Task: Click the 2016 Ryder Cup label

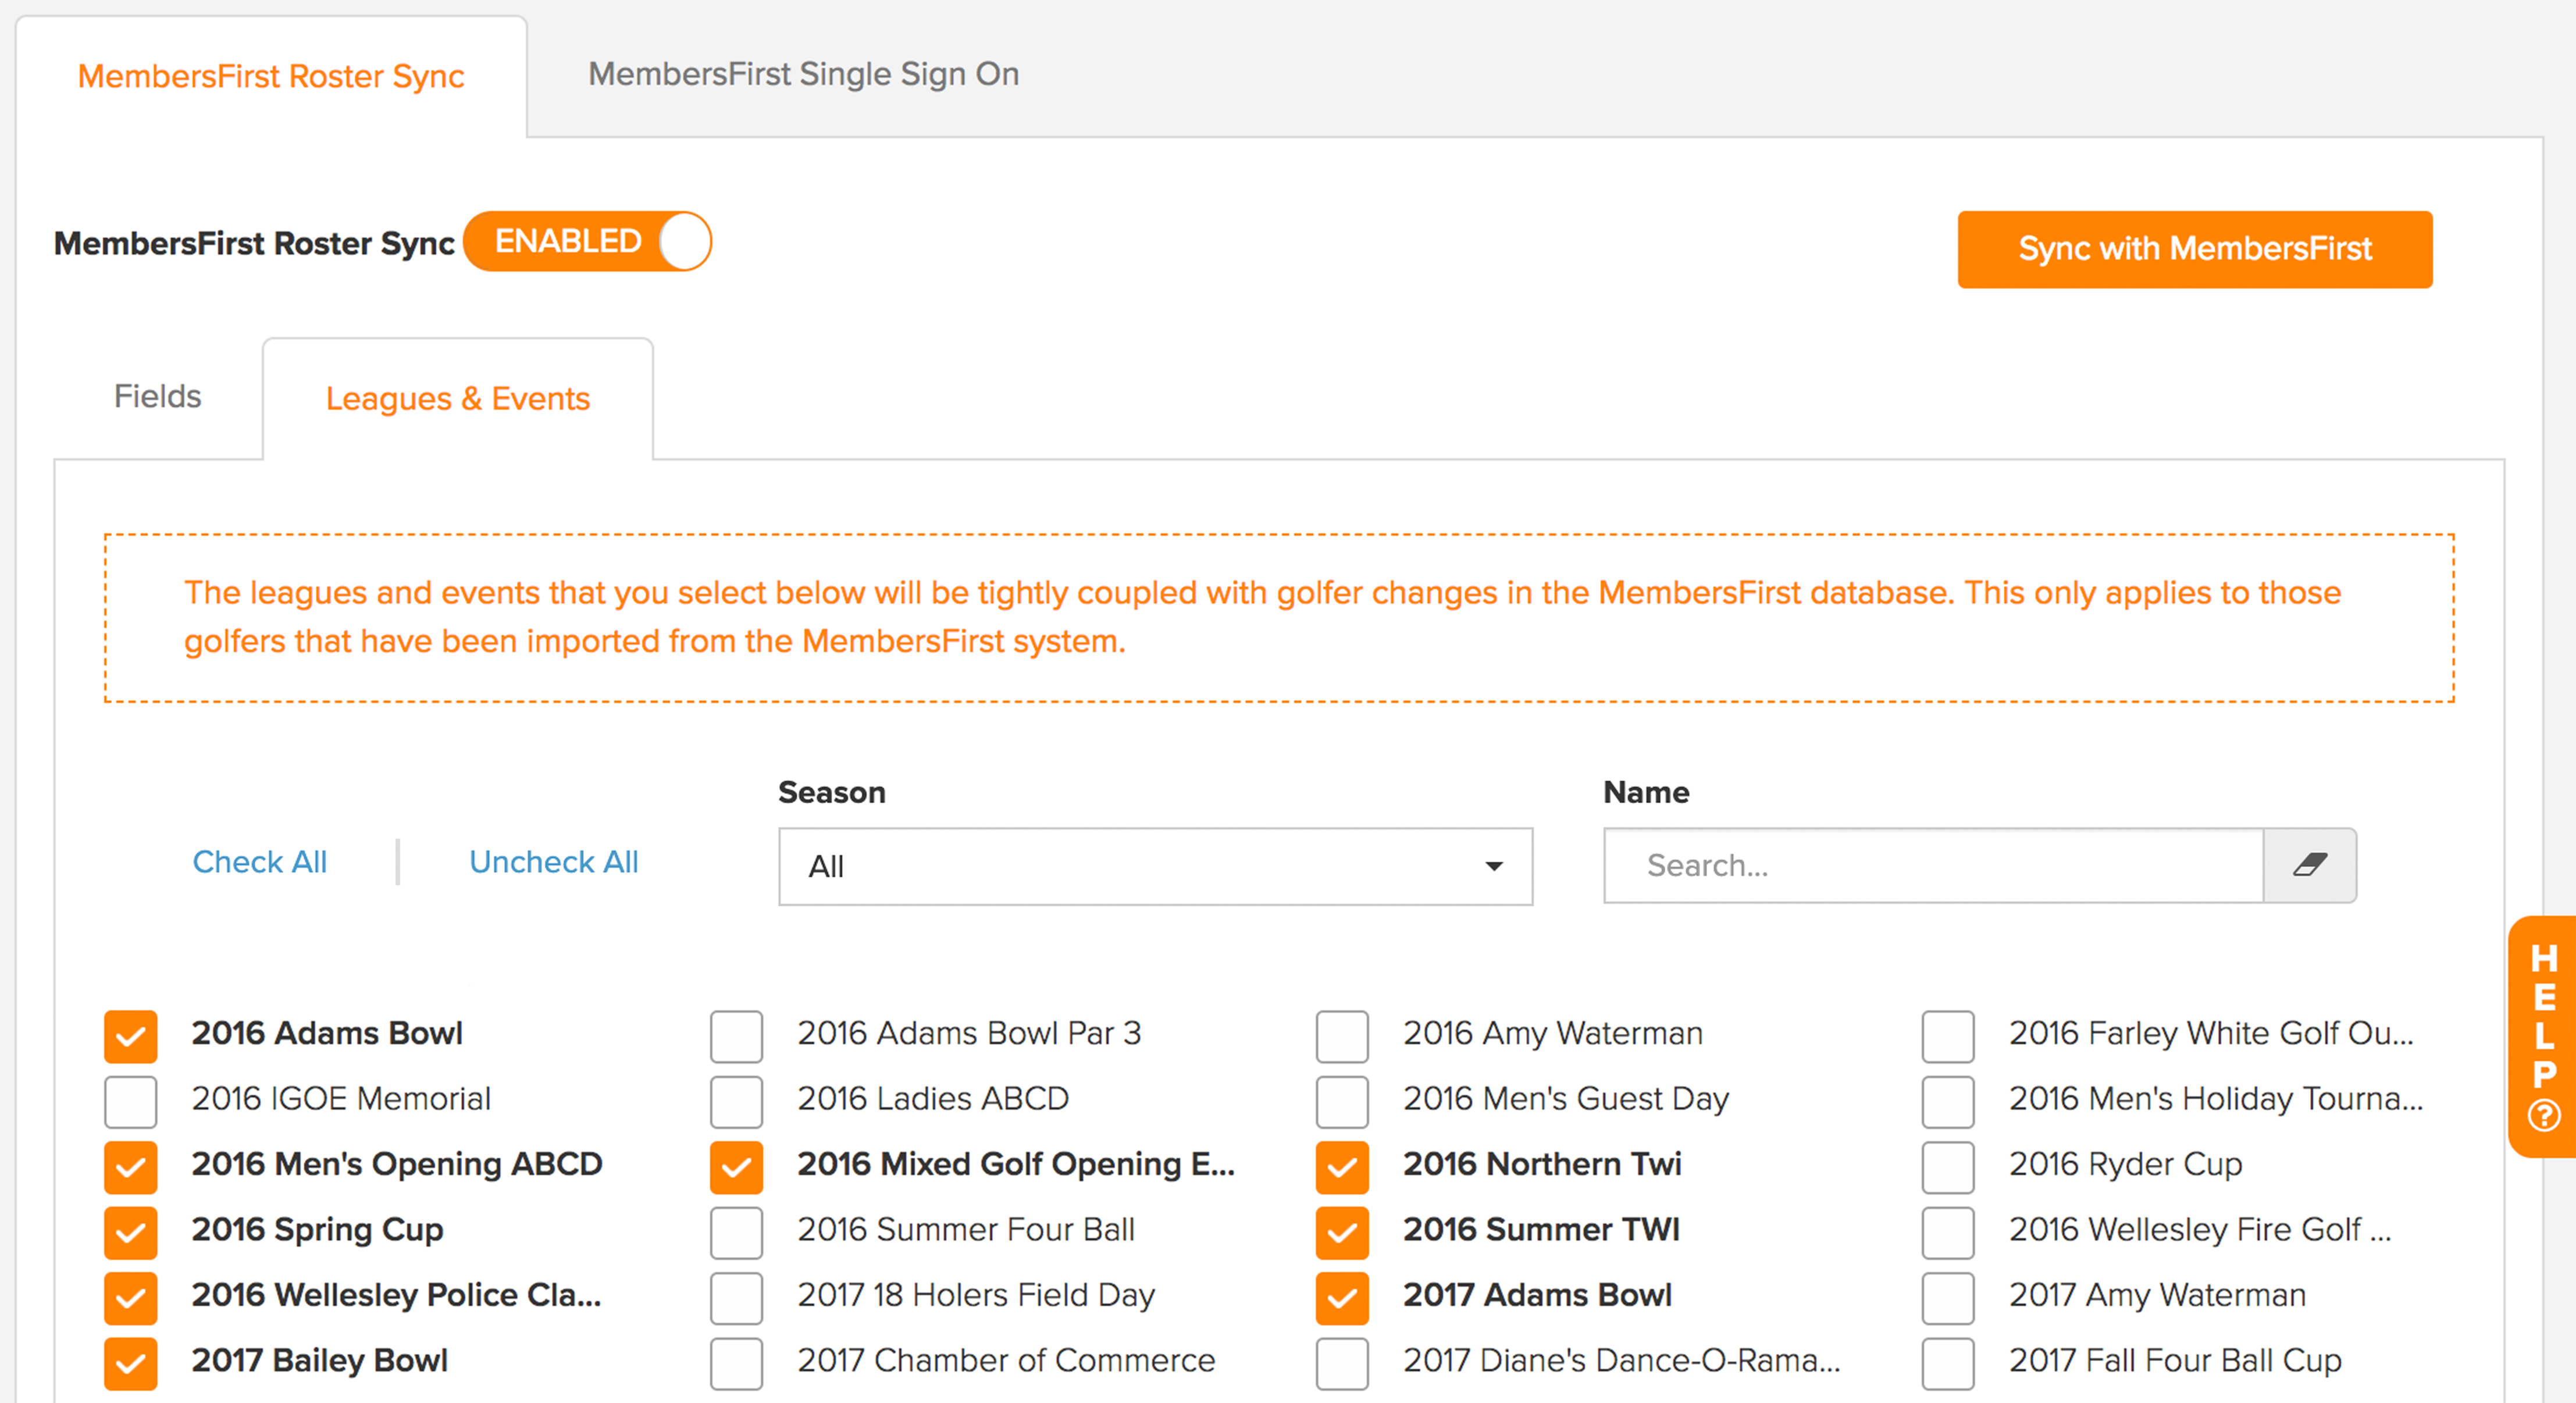Action: [2126, 1164]
